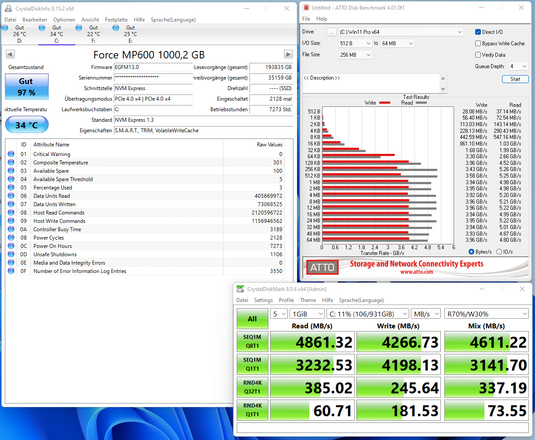The image size is (535, 440).
Task: Select drive E: health orb at 25 °C
Action: [x=116, y=28]
